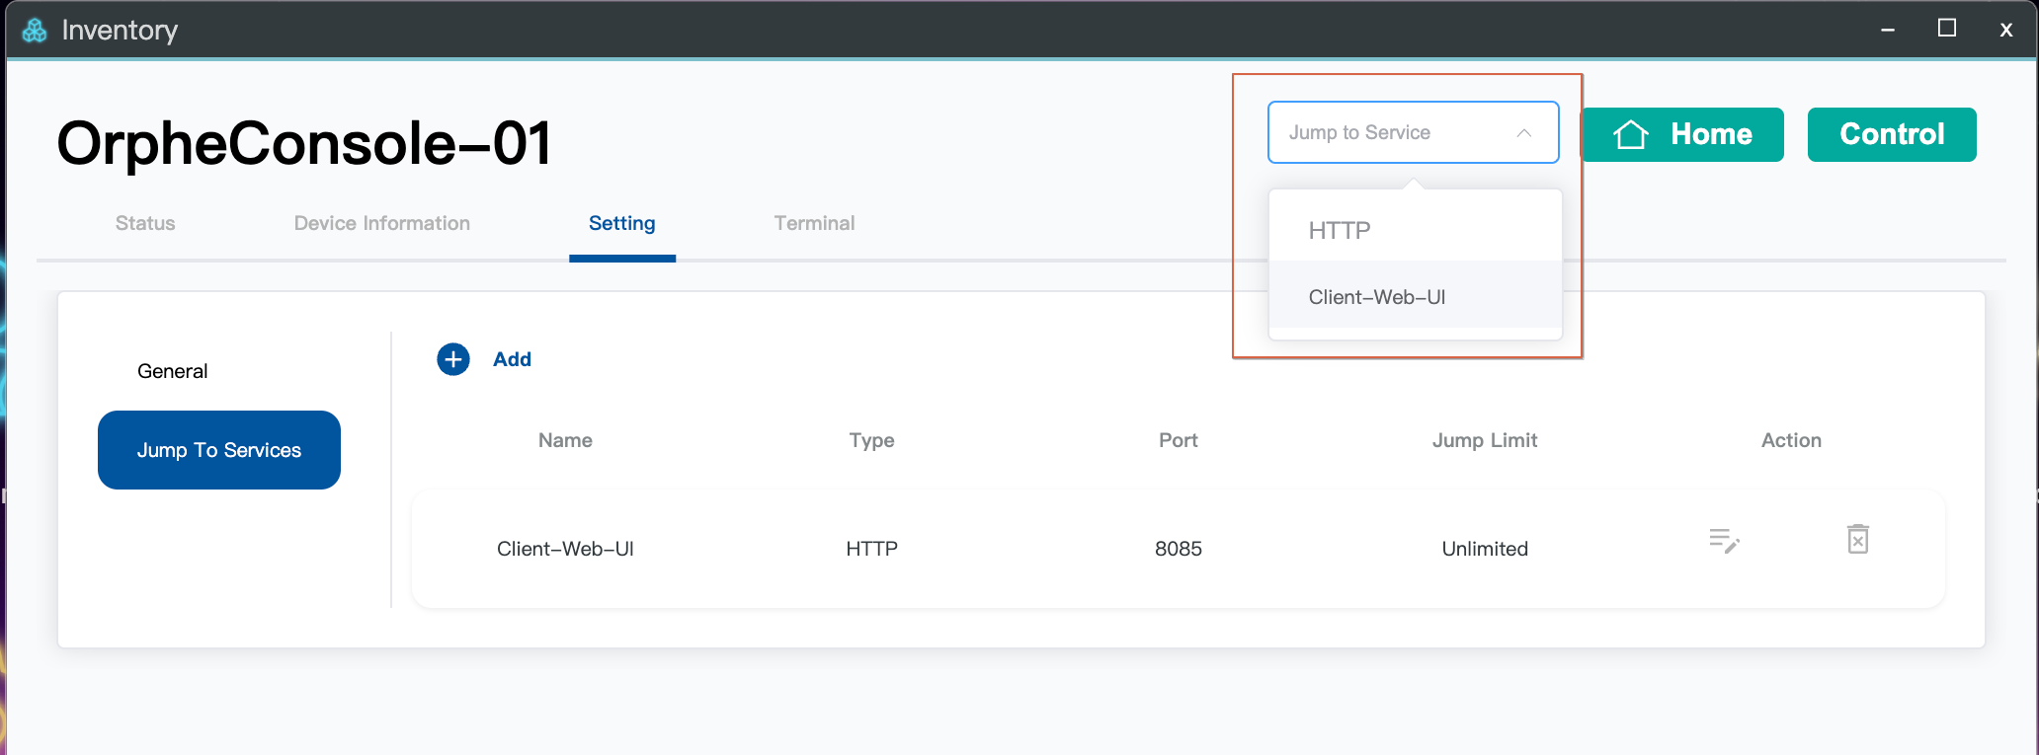Minimize the Inventory window
This screenshot has height=755, width=2039.
coord(1887,31)
